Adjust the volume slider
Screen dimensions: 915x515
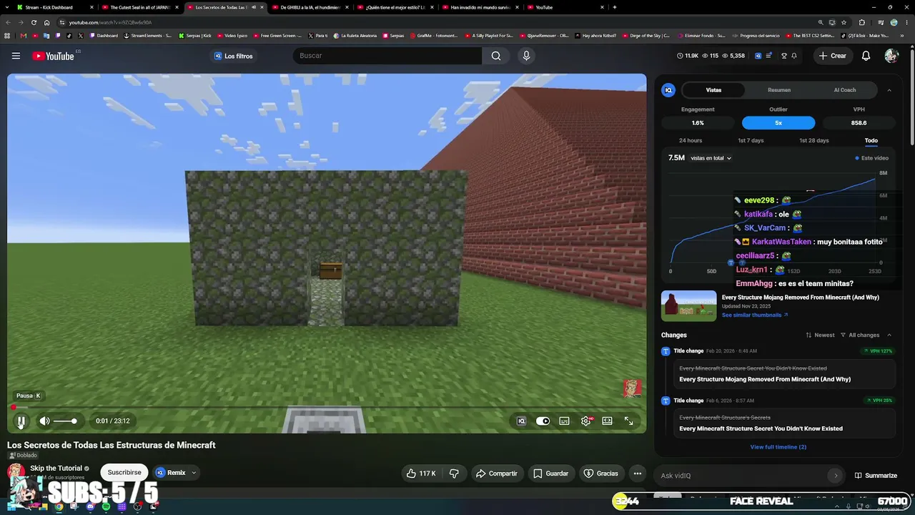[x=64, y=421]
